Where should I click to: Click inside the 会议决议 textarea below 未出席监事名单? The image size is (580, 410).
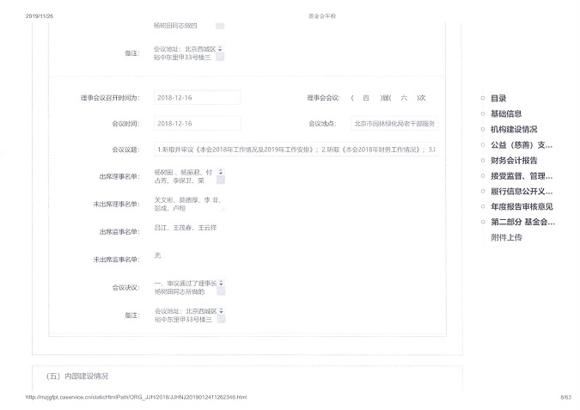pos(189,288)
